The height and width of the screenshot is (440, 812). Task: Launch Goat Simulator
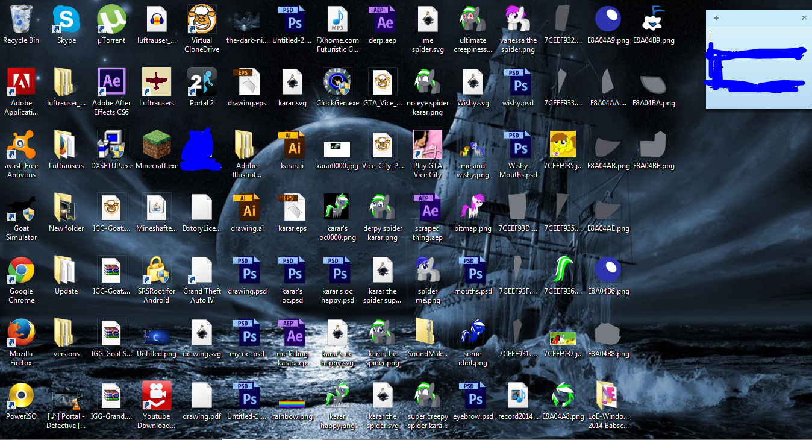point(20,208)
